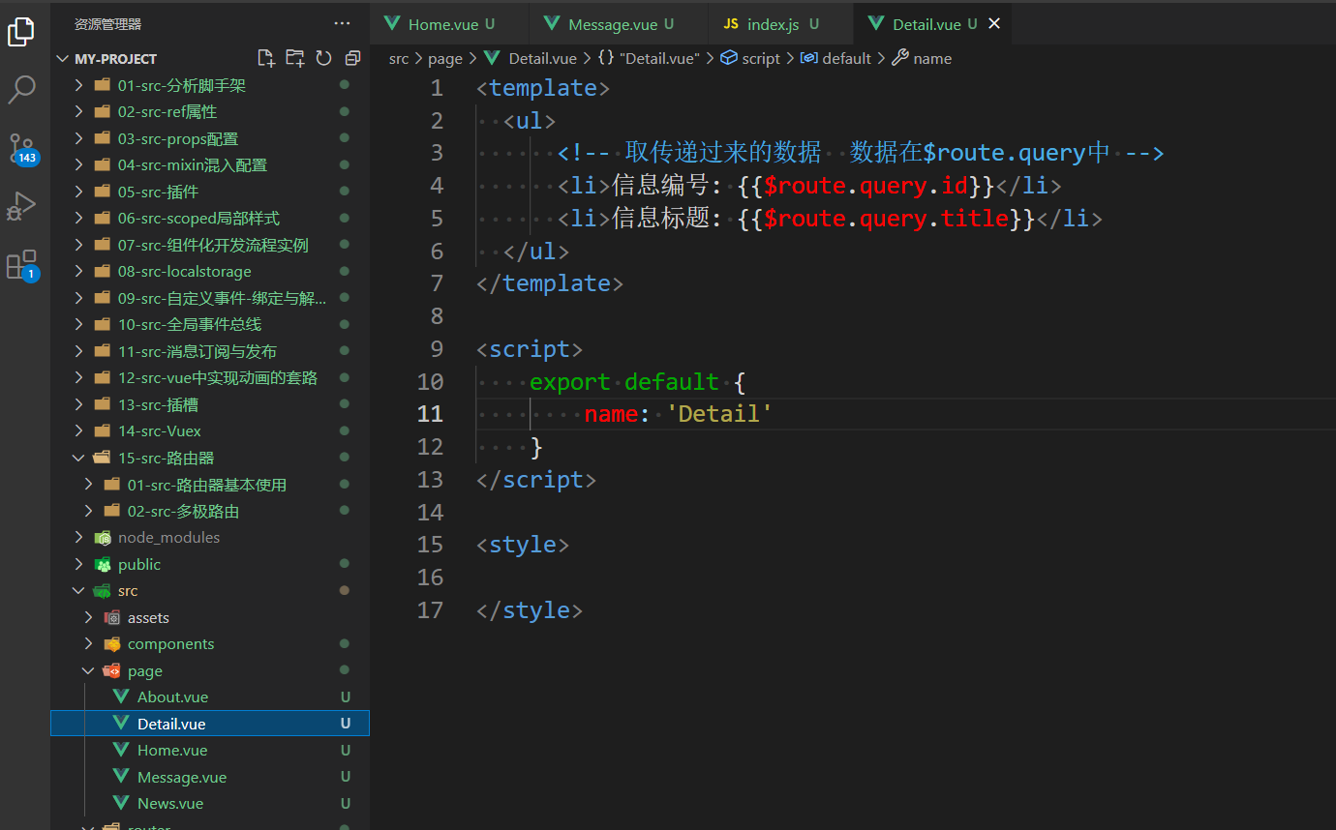Expand the components folder
This screenshot has height=830, width=1336.
(x=210, y=644)
